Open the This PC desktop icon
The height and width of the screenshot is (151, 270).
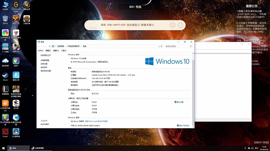tap(5, 6)
